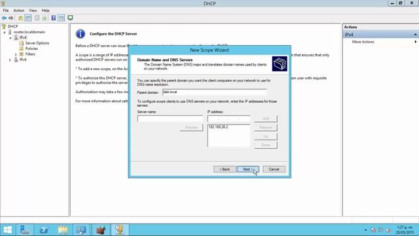Click the Down button in DNS list

[x=266, y=145]
